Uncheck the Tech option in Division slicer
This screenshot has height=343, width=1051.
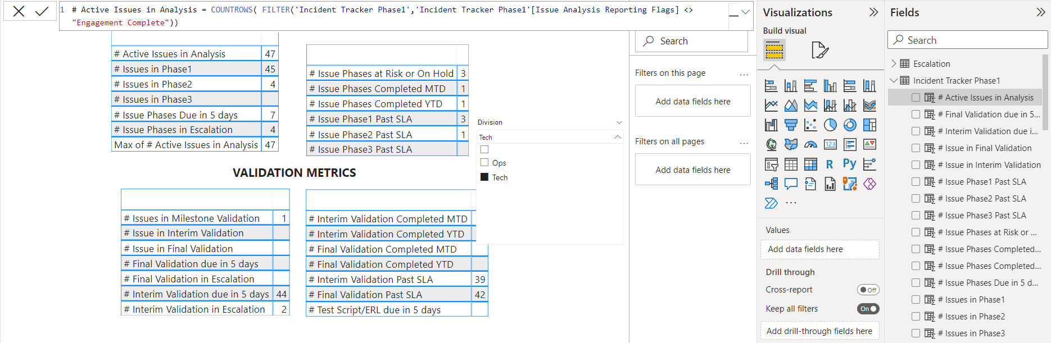tap(484, 177)
